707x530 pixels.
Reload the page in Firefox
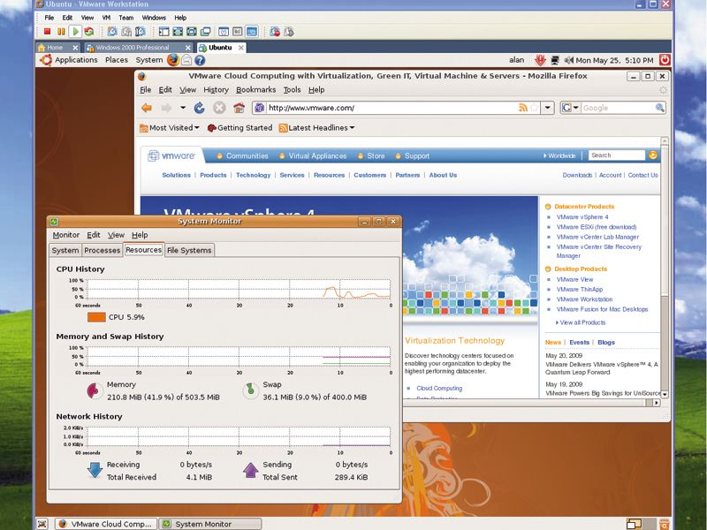coord(200,108)
